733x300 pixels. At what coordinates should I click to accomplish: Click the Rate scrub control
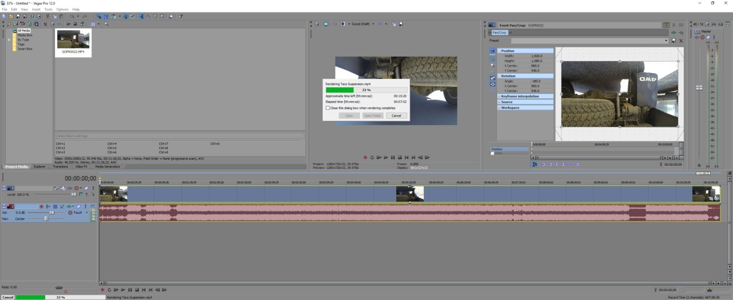(59, 288)
